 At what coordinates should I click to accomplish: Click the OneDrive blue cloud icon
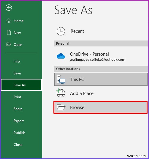pos(61,56)
